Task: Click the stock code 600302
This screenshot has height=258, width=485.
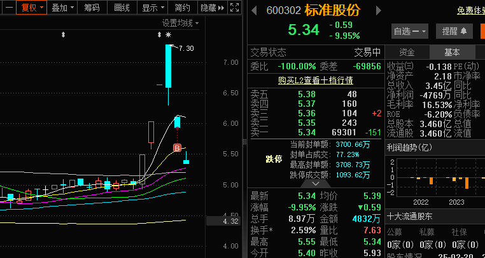Action: click(283, 11)
